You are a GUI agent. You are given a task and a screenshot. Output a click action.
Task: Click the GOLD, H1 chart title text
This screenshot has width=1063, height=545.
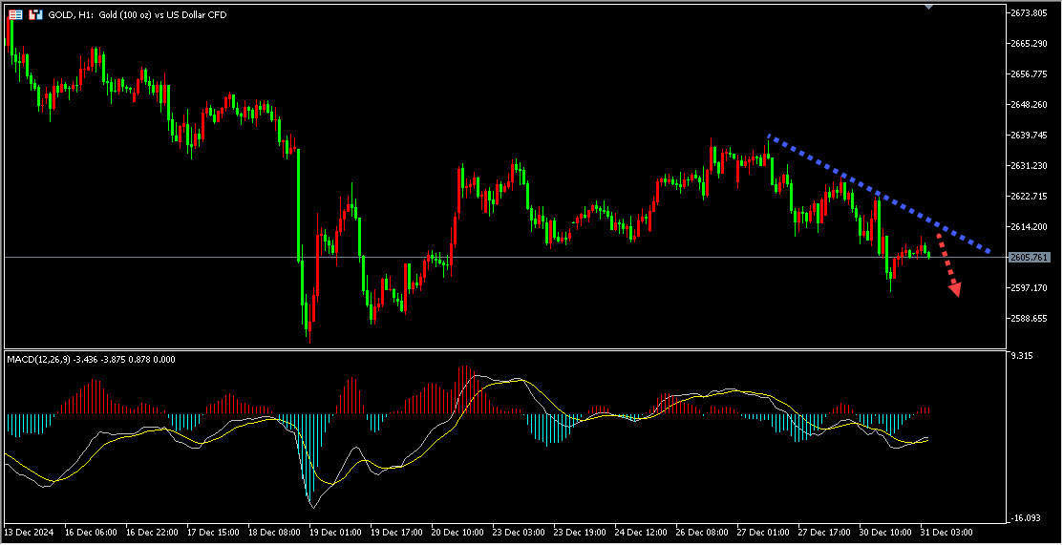point(137,14)
